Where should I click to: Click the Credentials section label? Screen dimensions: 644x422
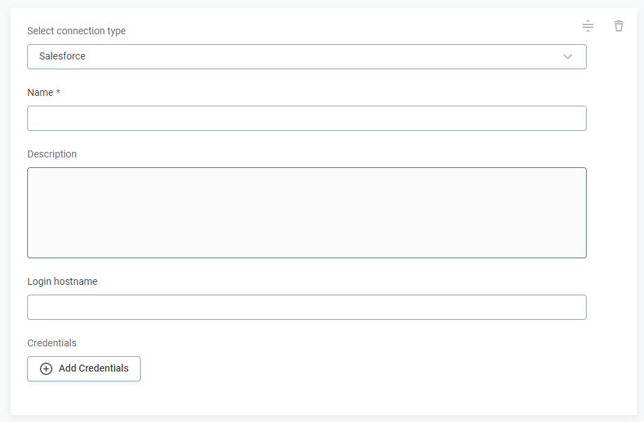point(52,343)
